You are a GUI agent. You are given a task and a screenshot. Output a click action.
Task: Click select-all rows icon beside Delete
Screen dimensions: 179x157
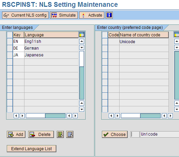[x=60, y=134]
